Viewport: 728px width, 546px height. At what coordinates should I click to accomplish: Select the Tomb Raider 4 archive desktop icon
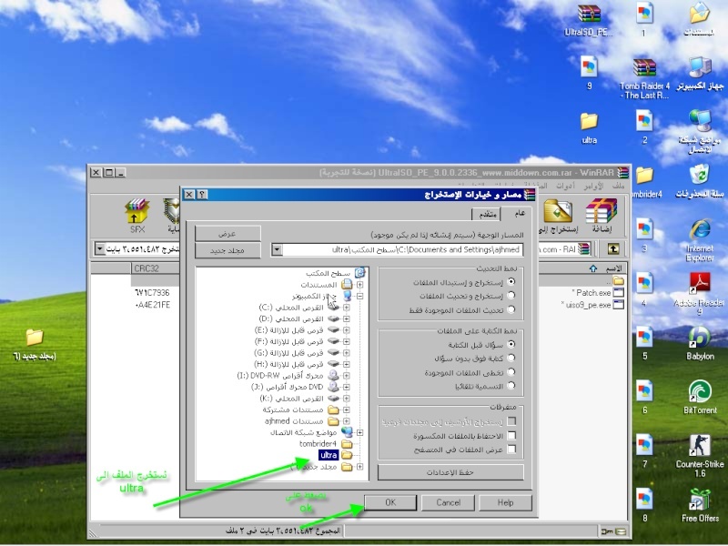(x=644, y=79)
